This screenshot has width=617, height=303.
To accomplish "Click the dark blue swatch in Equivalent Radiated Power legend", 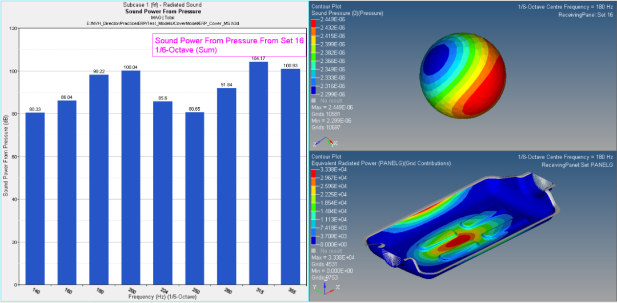I will point(313,240).
